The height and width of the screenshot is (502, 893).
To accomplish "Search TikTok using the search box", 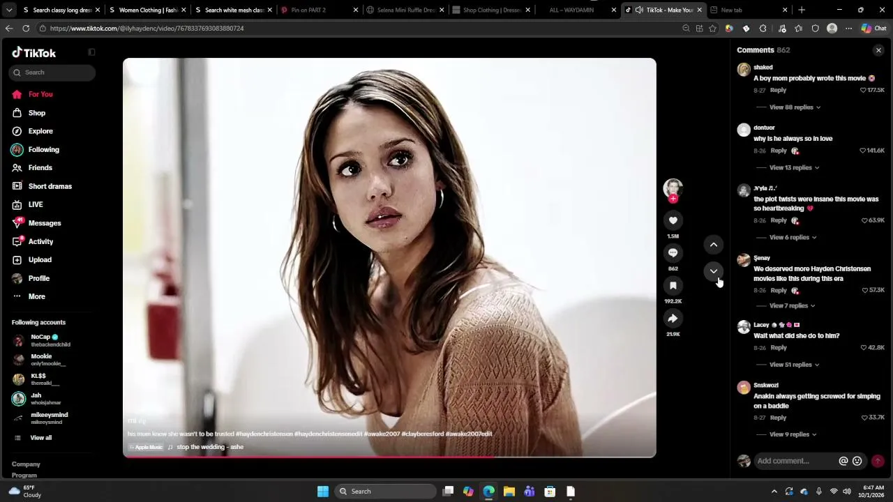I will [53, 73].
